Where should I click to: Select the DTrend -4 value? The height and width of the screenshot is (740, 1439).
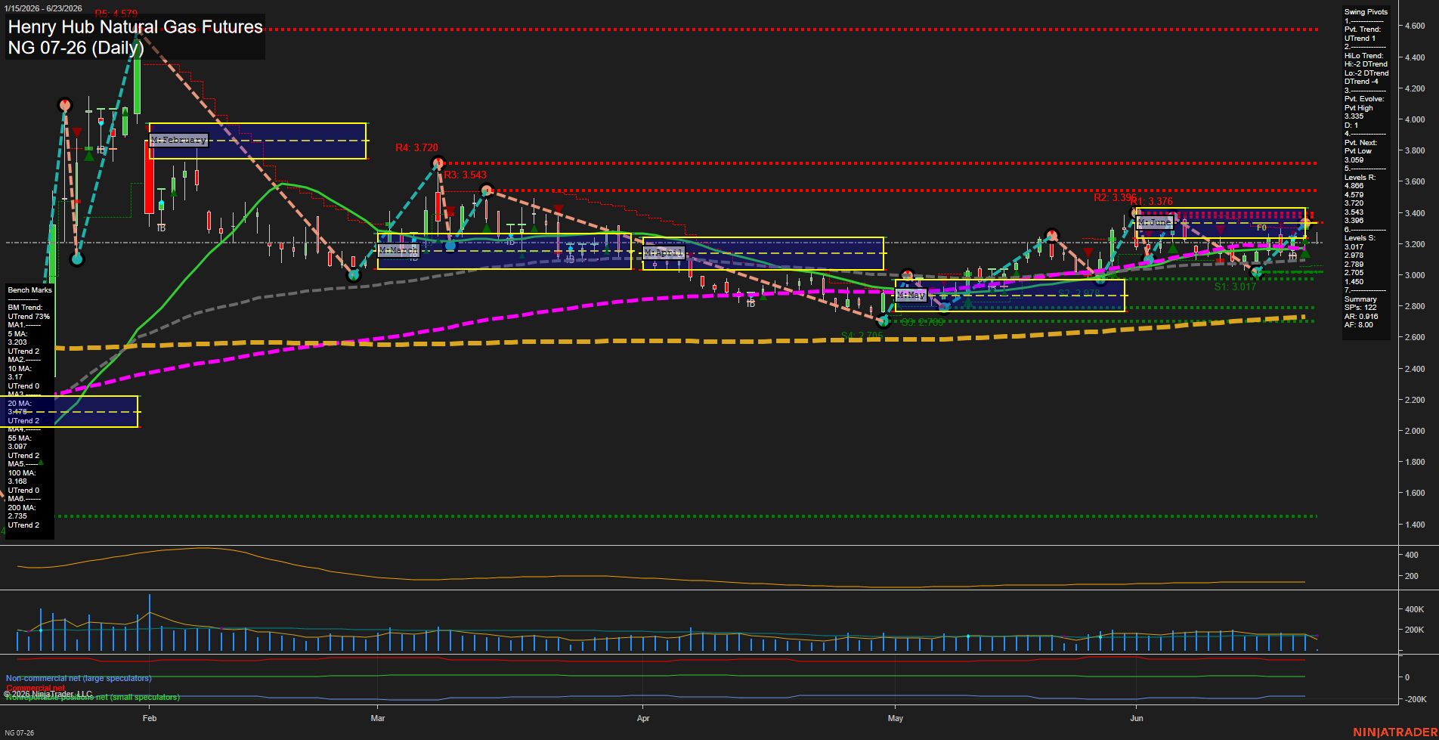click(1361, 82)
